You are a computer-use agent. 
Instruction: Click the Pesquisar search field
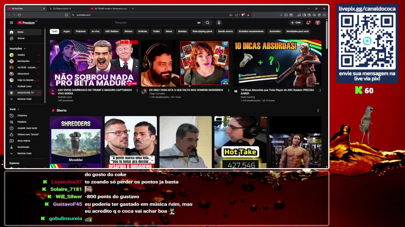(x=155, y=23)
